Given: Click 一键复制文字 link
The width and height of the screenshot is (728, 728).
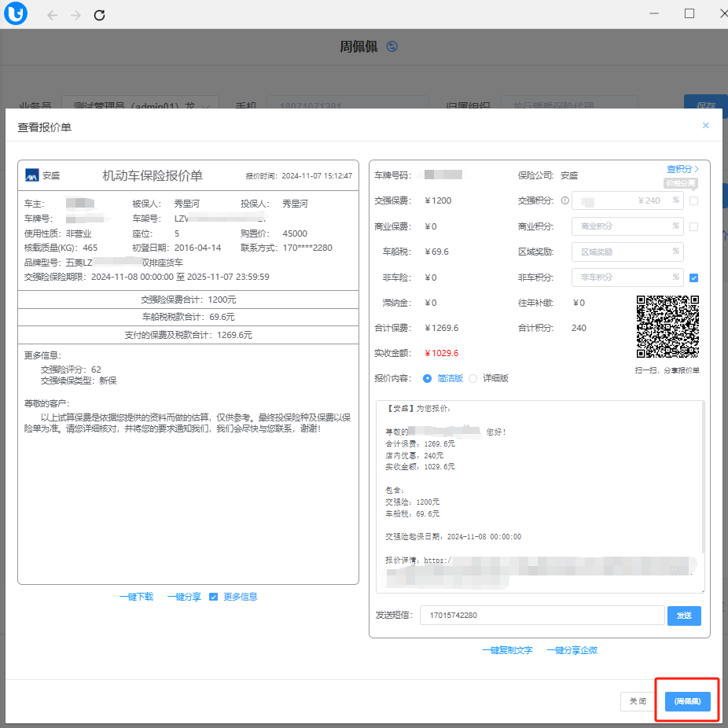Looking at the screenshot, I should tap(507, 650).
